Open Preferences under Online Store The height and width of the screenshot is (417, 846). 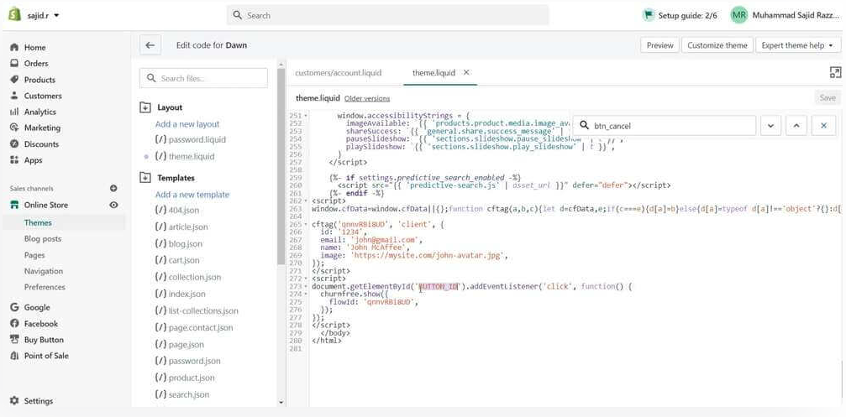point(45,287)
